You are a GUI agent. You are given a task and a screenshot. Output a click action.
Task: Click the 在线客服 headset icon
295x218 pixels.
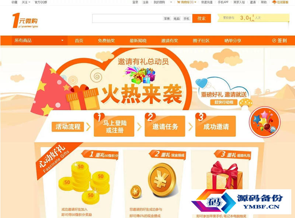274,2
